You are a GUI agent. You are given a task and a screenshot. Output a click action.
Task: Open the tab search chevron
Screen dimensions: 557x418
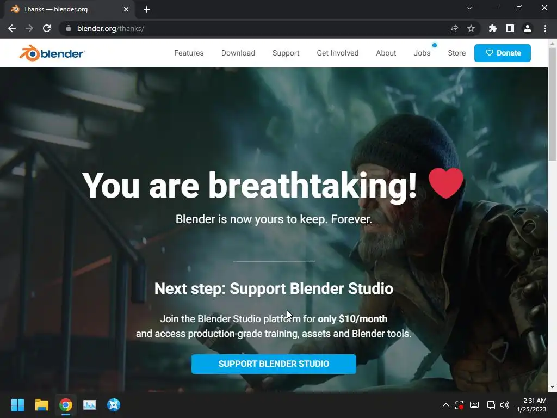[x=469, y=8]
